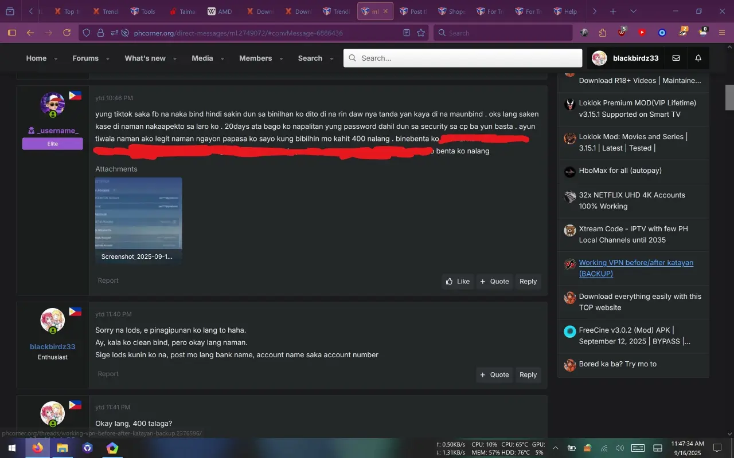Switch to the Post tab

coord(412,11)
